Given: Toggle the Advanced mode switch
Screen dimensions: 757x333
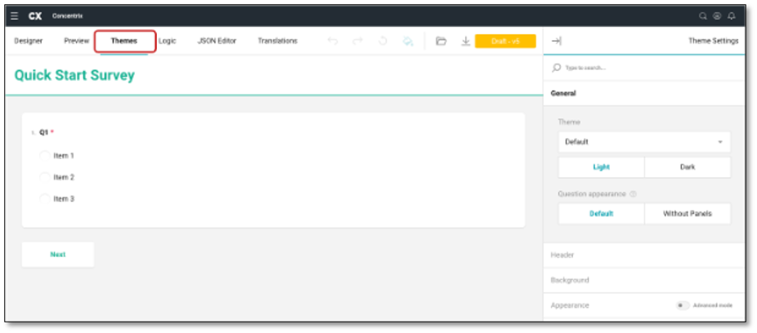Looking at the screenshot, I should (x=683, y=305).
